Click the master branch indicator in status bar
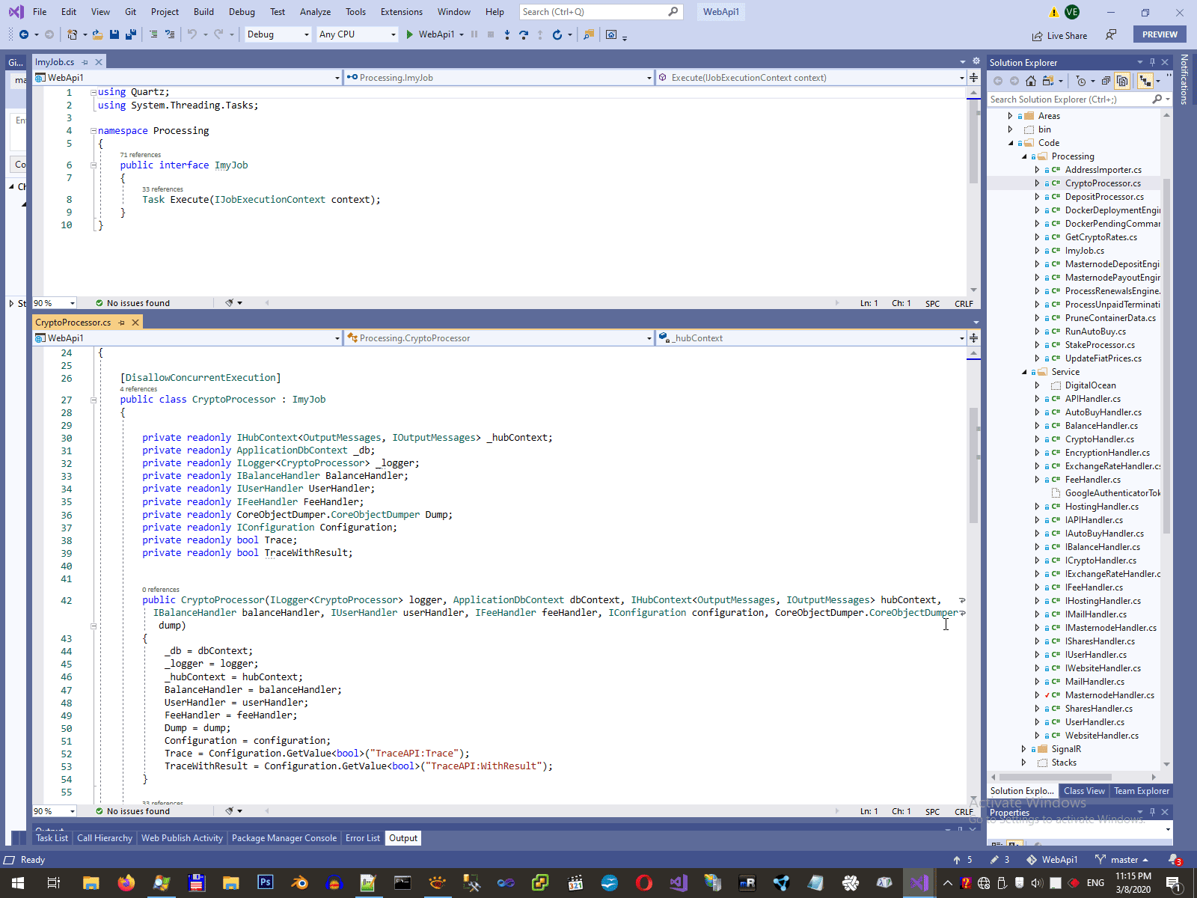Screen dimensions: 1197x898 (x=1123, y=860)
